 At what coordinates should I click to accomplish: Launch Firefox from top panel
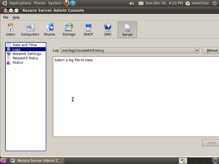click(66, 3)
